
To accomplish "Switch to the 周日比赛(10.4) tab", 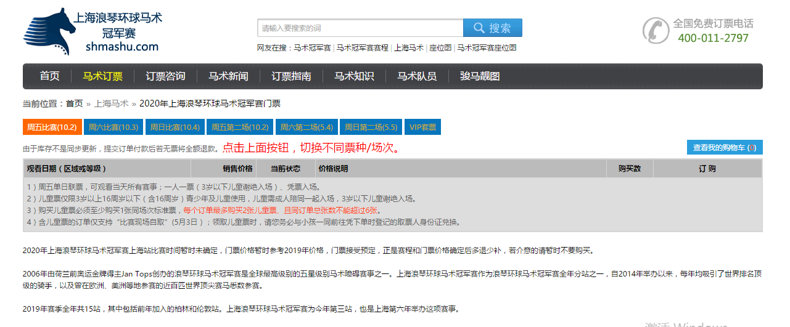I will pos(175,127).
